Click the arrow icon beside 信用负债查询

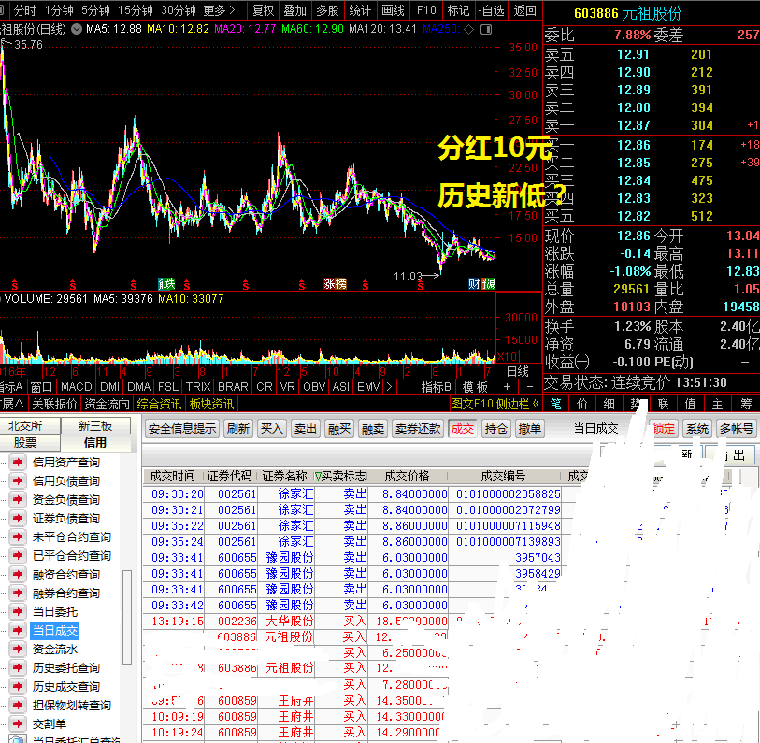18,480
